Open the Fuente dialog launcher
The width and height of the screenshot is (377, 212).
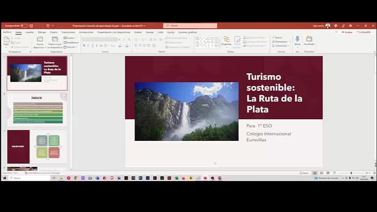[132, 52]
